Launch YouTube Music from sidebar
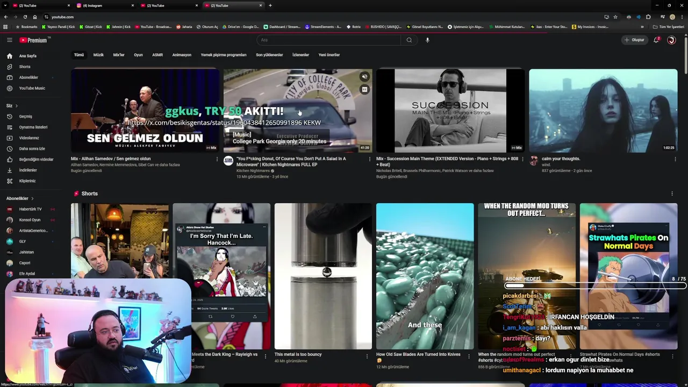The height and width of the screenshot is (387, 688). pos(32,88)
